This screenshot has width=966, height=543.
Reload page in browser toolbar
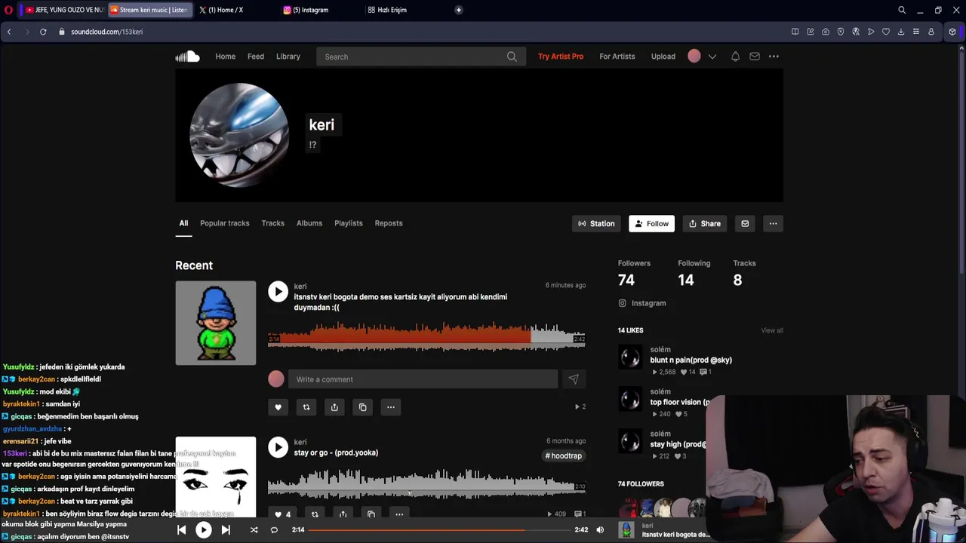[43, 32]
